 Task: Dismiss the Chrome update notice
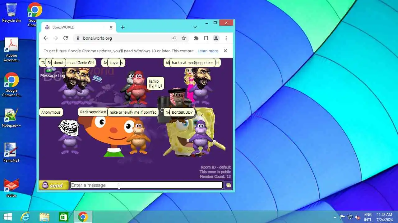pos(225,51)
